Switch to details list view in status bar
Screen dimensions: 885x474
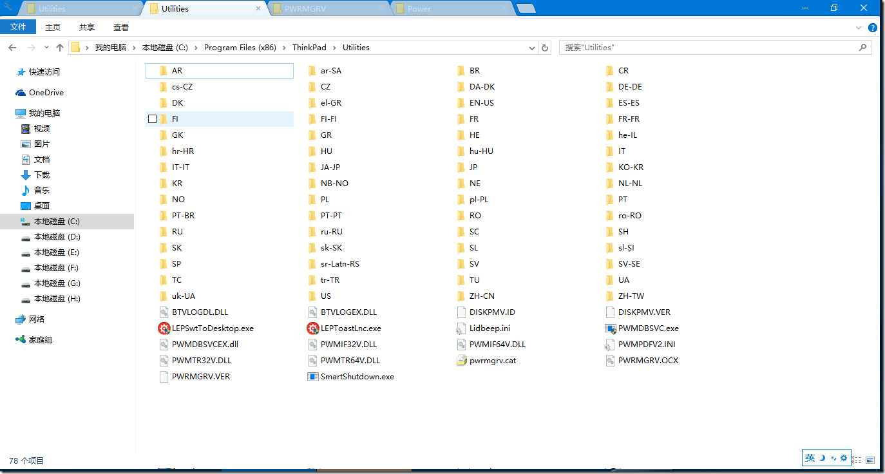coord(857,460)
